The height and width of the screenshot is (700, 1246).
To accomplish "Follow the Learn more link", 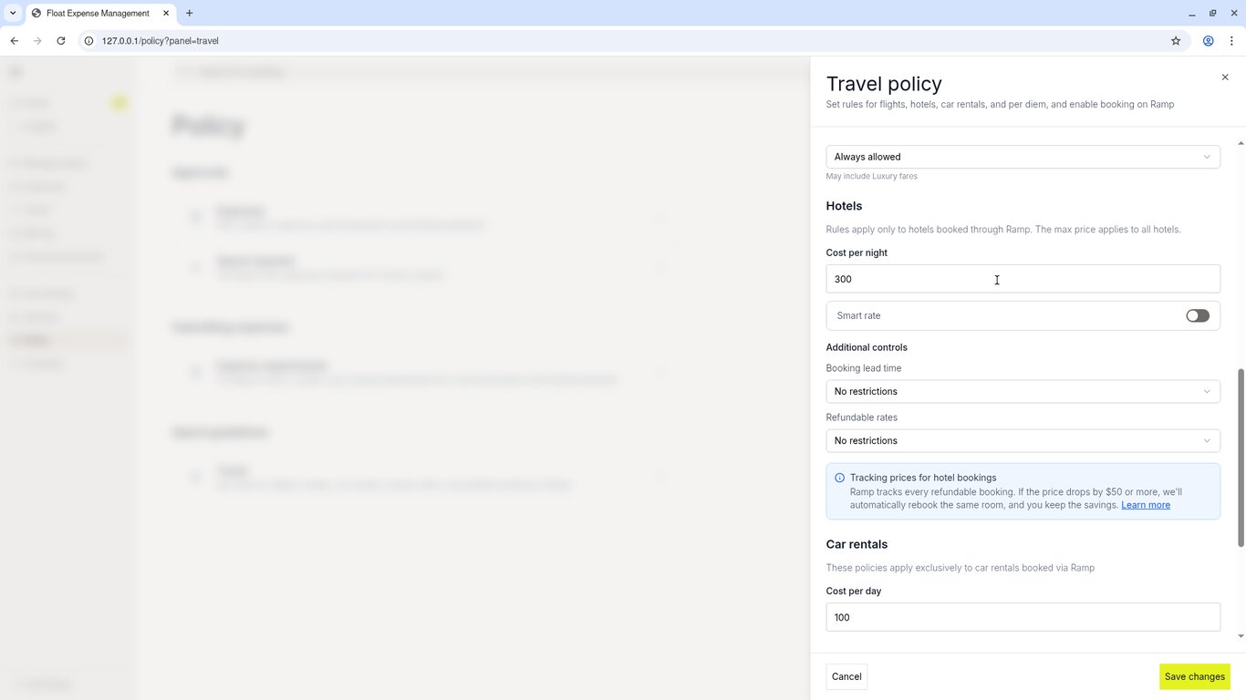I will tap(1146, 505).
